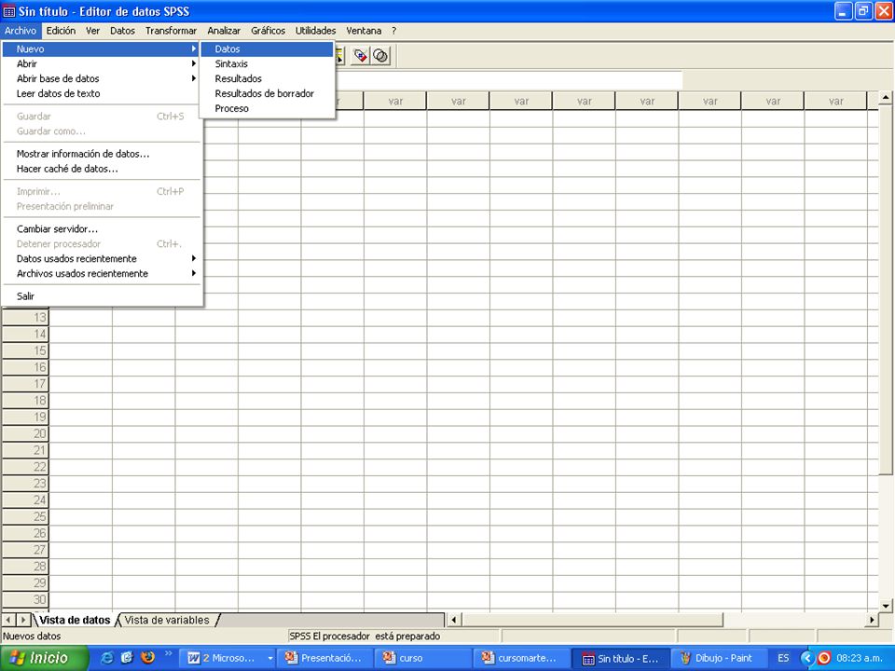Click the 08:23 a.m. taskbar clock
This screenshot has height=671, width=895.
(x=859, y=658)
